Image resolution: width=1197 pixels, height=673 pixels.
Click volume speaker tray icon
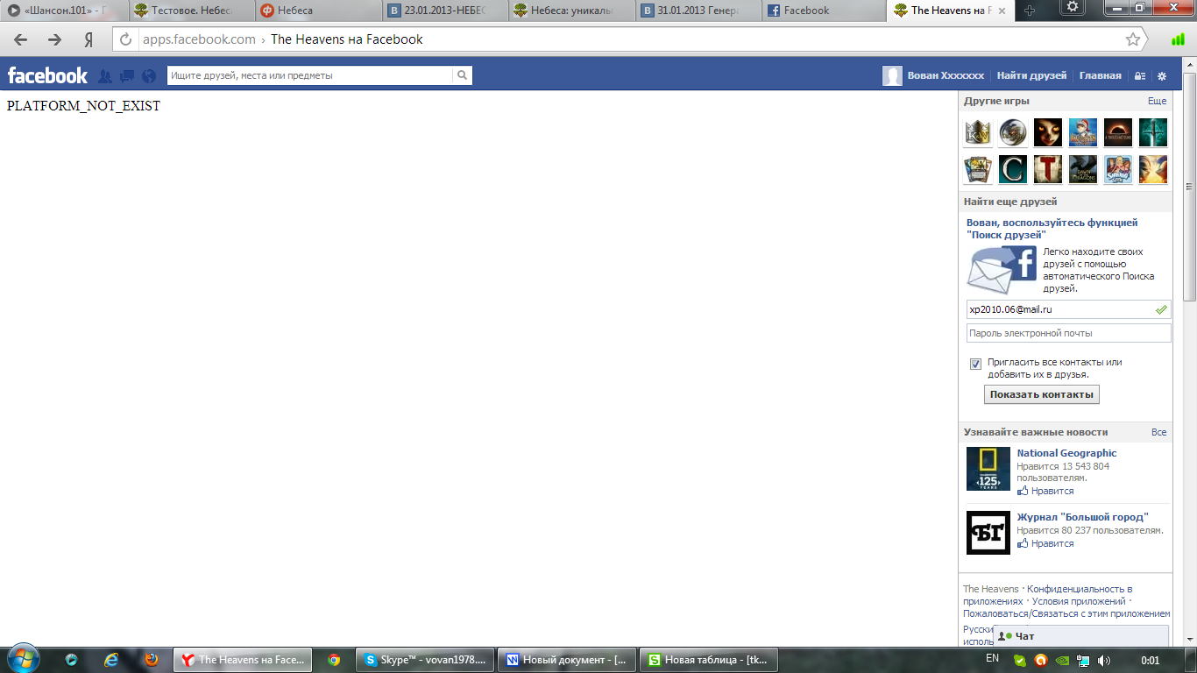(1103, 660)
